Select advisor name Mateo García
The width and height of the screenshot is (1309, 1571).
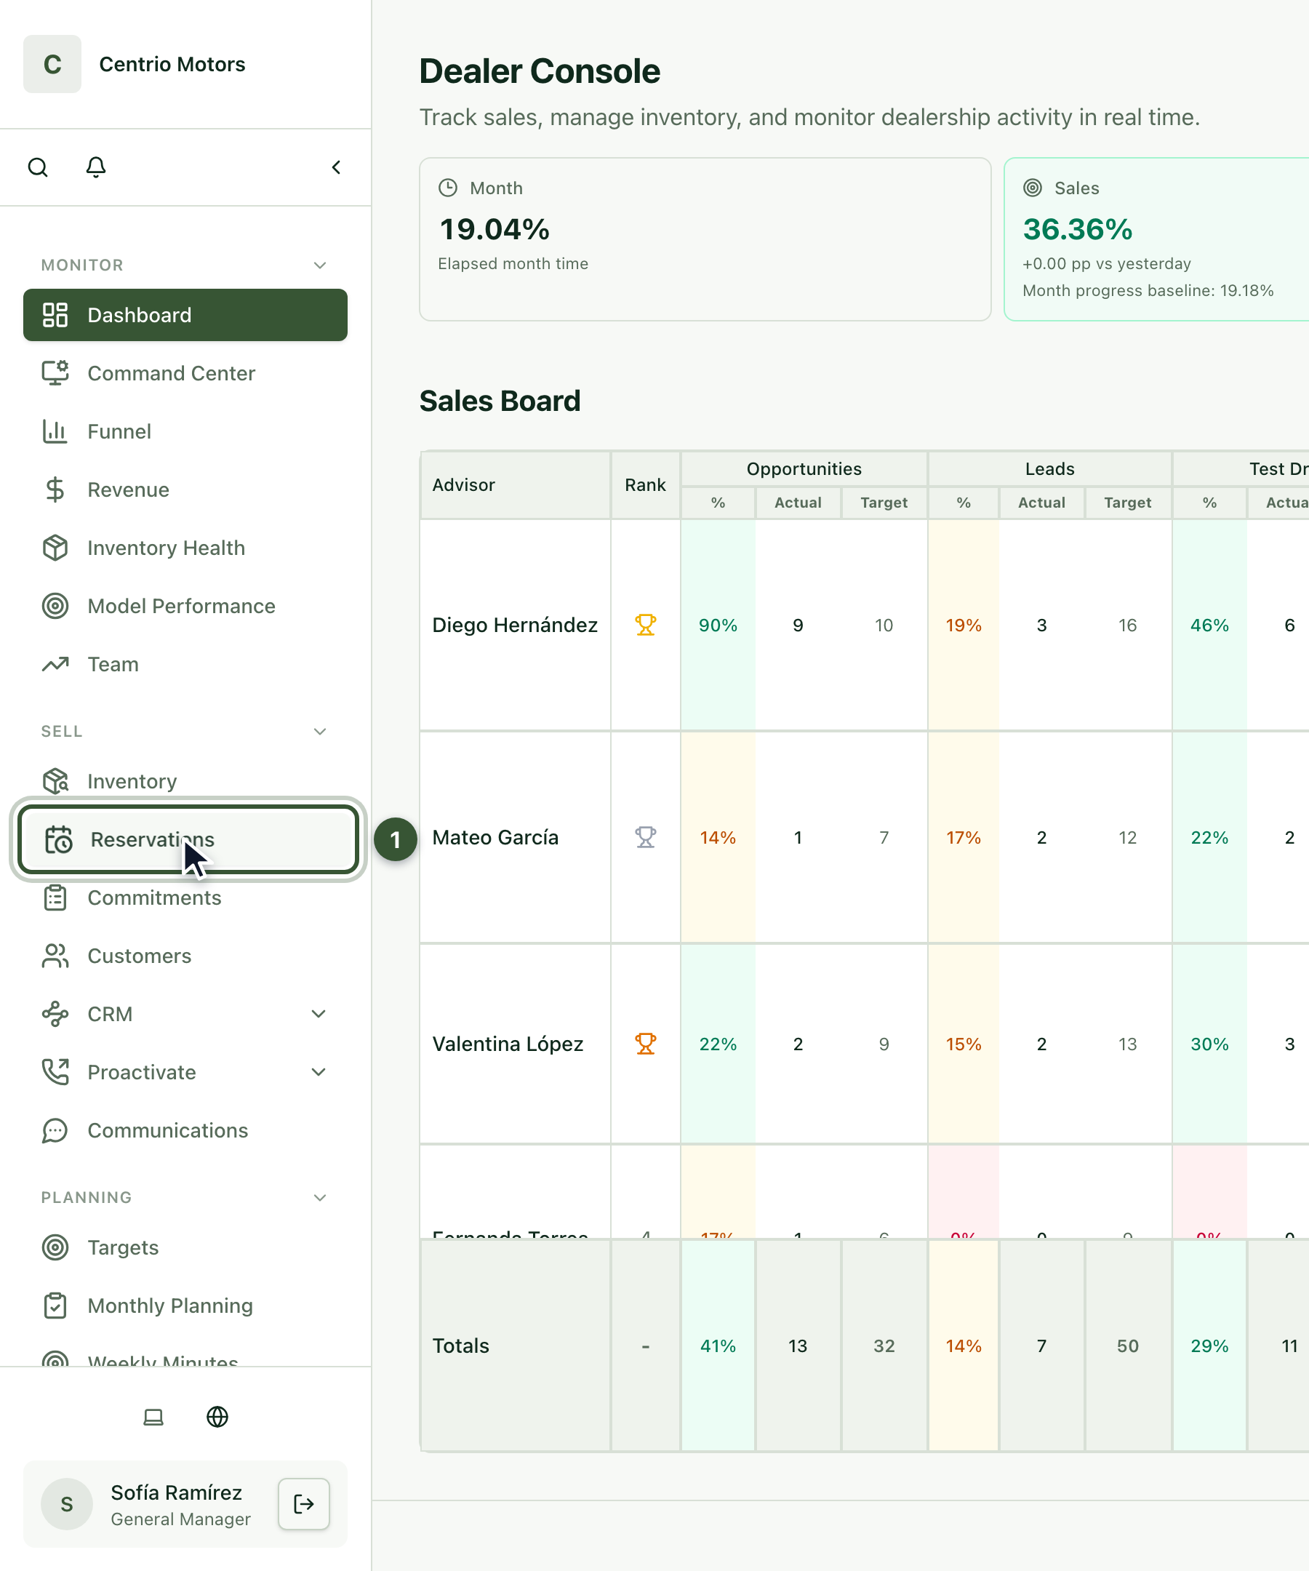(x=495, y=837)
